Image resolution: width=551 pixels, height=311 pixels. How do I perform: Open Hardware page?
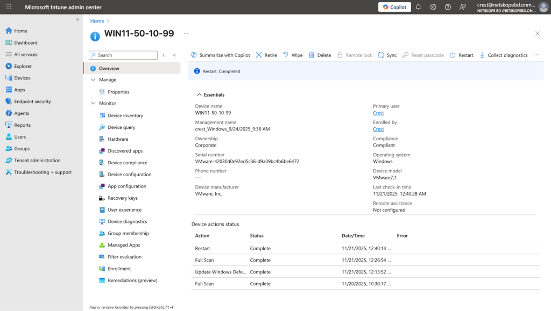[x=118, y=139]
